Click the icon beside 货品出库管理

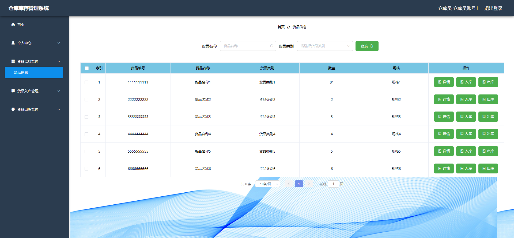pyautogui.click(x=13, y=109)
